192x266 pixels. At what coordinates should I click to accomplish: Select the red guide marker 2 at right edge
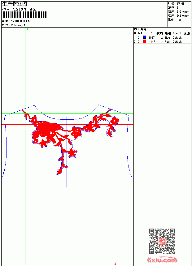pos(130,123)
